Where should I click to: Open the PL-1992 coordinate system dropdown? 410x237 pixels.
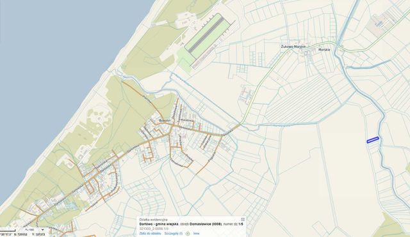pyautogui.click(x=34, y=230)
